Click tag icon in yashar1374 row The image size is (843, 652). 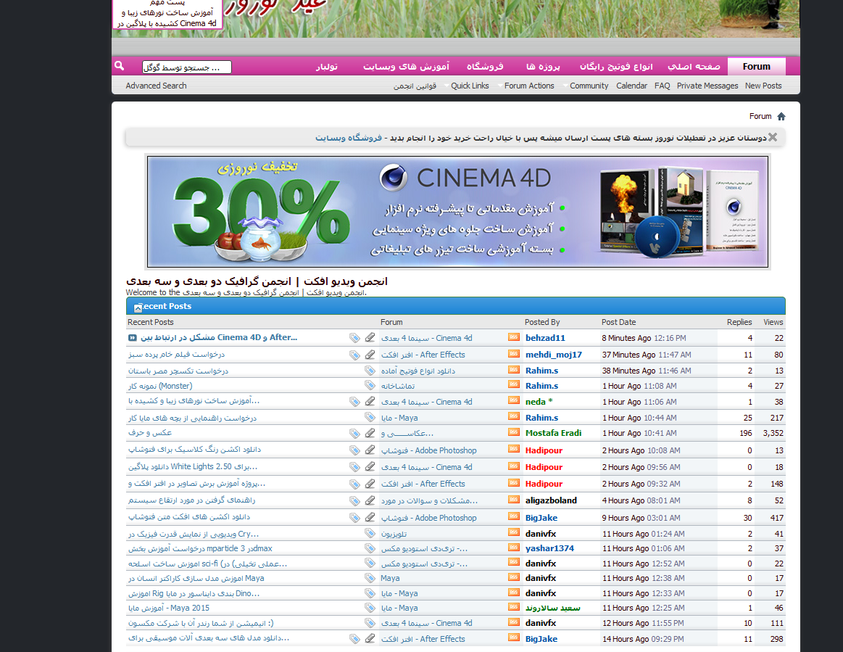tap(370, 548)
